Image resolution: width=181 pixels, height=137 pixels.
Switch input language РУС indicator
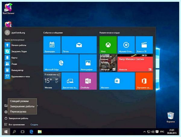[x=162, y=132]
